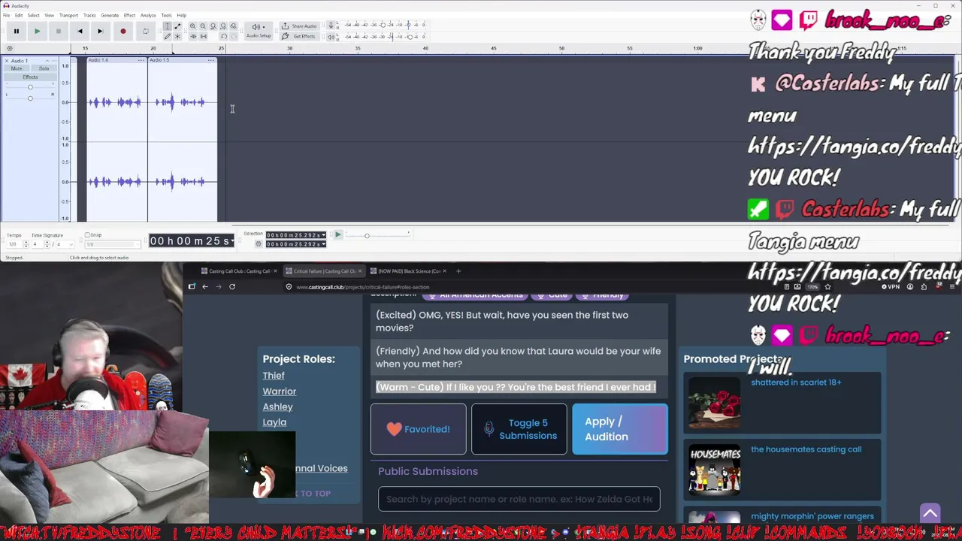The image size is (962, 541).
Task: Adjust the playback speed slider
Action: pyautogui.click(x=367, y=236)
